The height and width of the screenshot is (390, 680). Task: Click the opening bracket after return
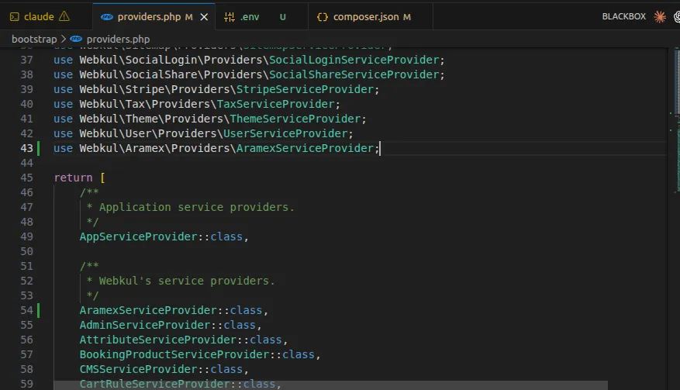tap(103, 178)
